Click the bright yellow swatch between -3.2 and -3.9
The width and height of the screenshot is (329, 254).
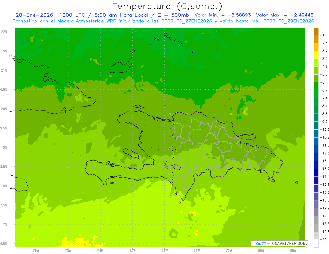click(316, 55)
